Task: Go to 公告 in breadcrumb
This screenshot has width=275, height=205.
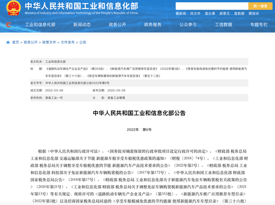Action: (x=83, y=42)
